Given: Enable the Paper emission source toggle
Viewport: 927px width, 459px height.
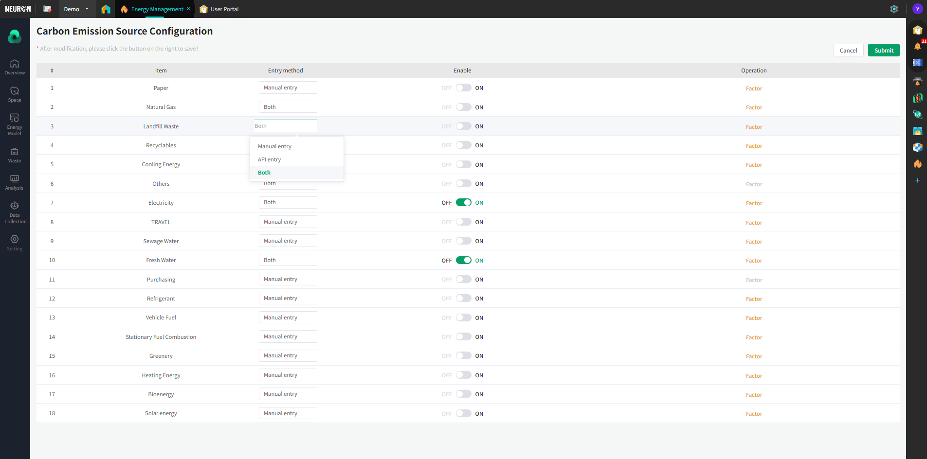Looking at the screenshot, I should [x=463, y=88].
